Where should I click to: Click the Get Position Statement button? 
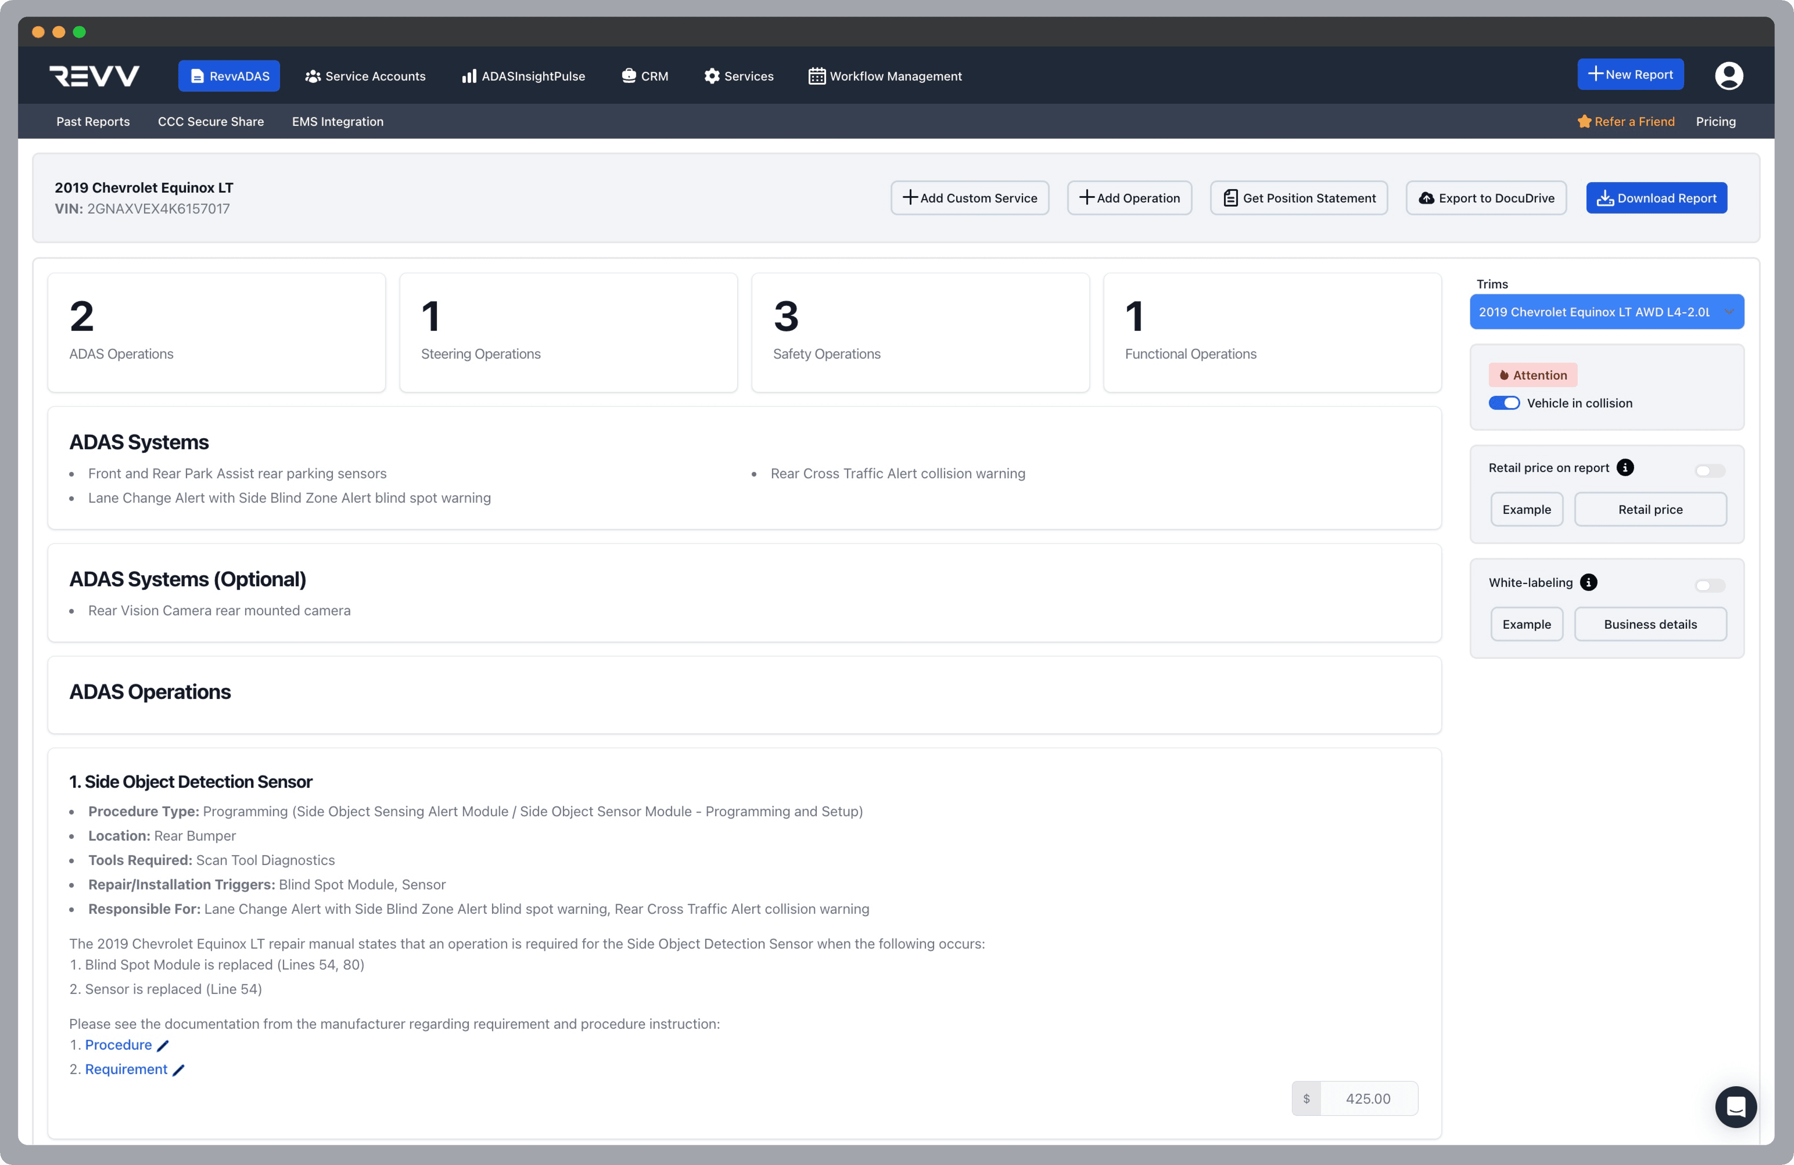click(x=1299, y=198)
